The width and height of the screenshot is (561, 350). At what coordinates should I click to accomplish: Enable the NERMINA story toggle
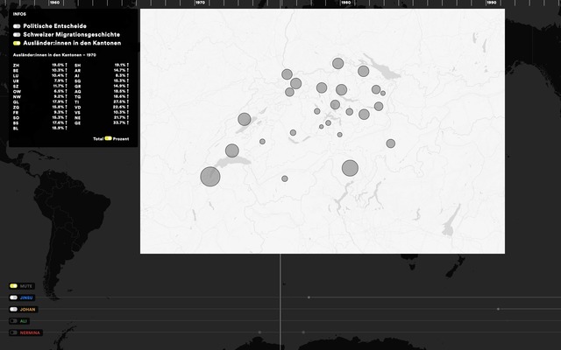tap(13, 332)
